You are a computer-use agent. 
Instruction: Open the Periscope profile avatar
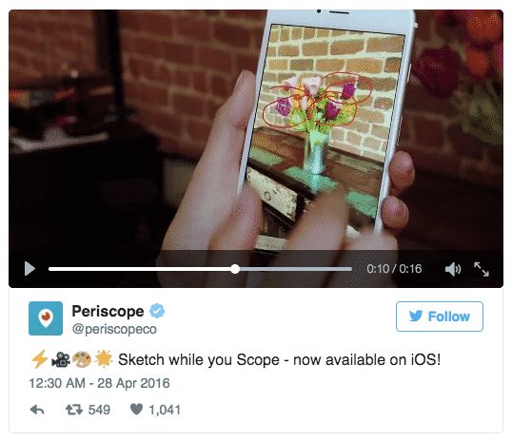click(46, 318)
